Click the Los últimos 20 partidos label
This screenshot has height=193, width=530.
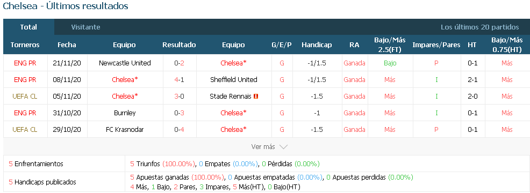pyautogui.click(x=479, y=27)
